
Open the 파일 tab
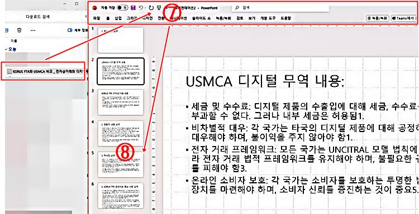point(96,18)
